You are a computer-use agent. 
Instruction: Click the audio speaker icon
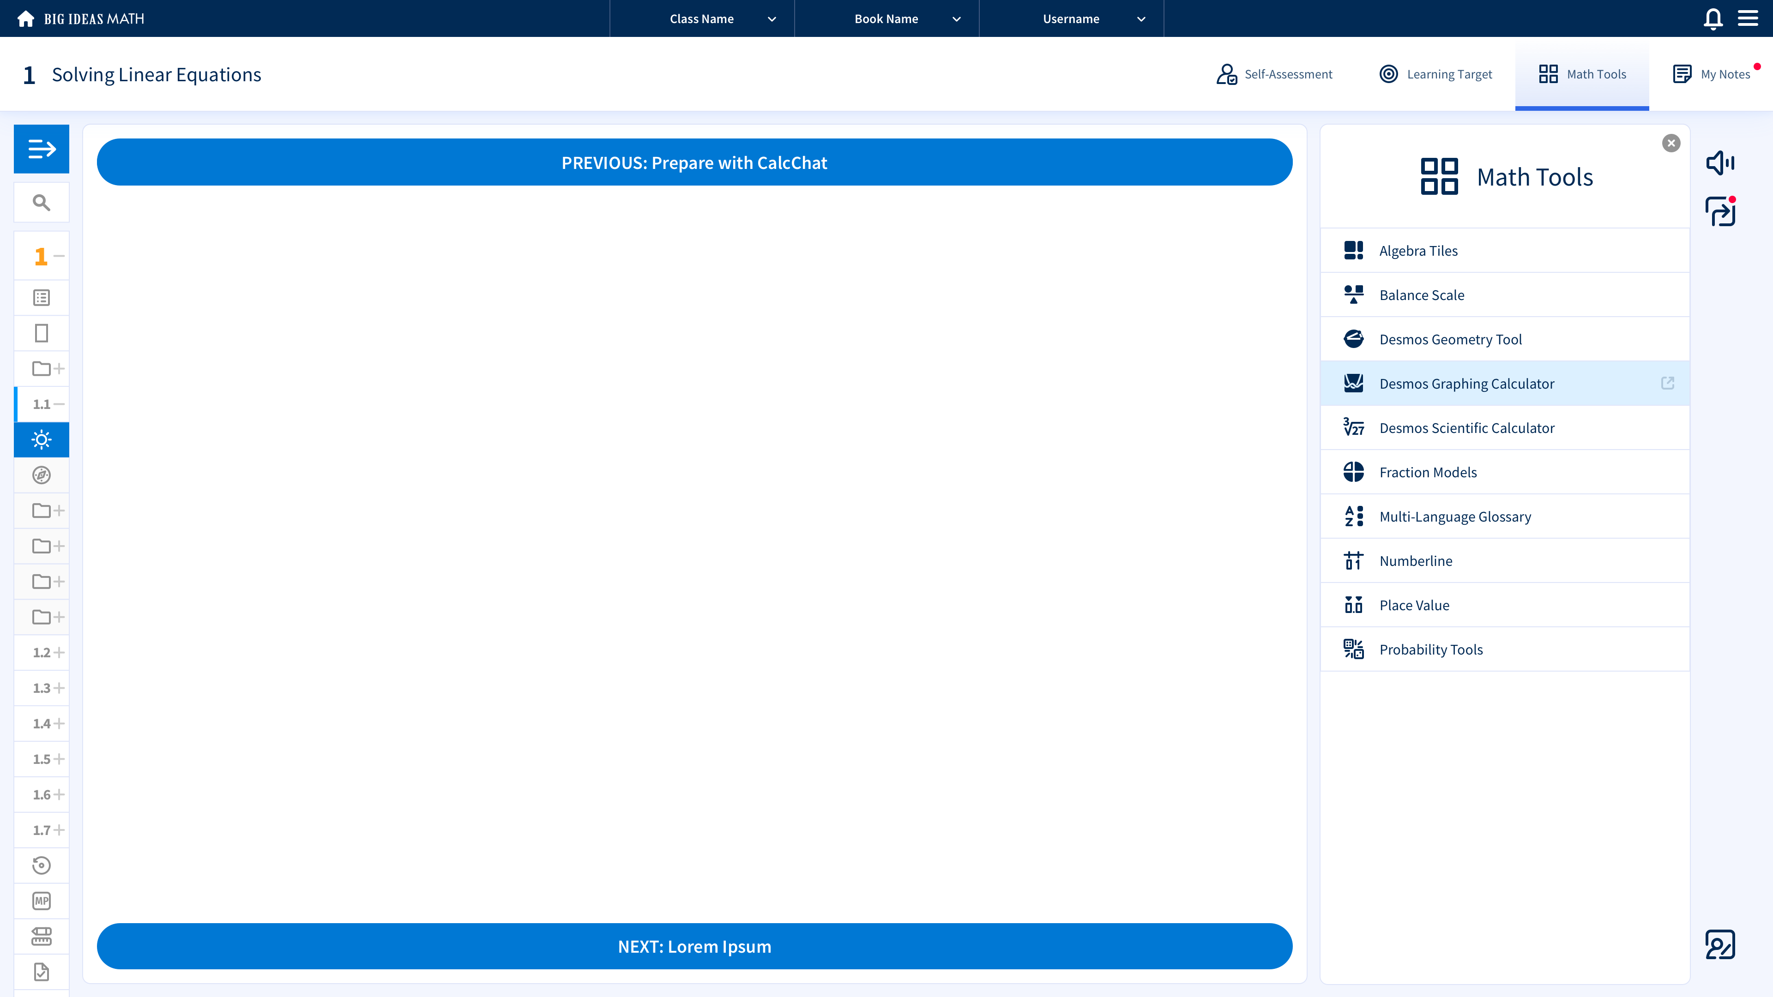tap(1720, 163)
